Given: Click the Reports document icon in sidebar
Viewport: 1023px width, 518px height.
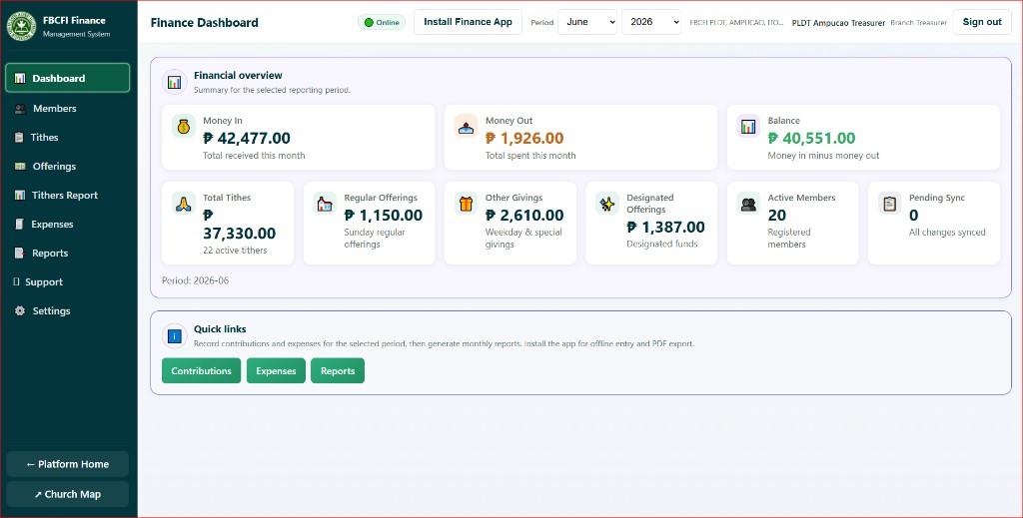Looking at the screenshot, I should [20, 253].
